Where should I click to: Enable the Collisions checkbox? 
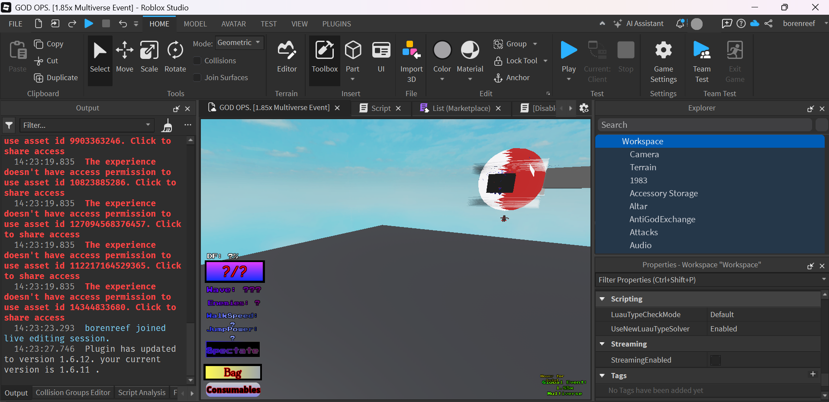[197, 61]
